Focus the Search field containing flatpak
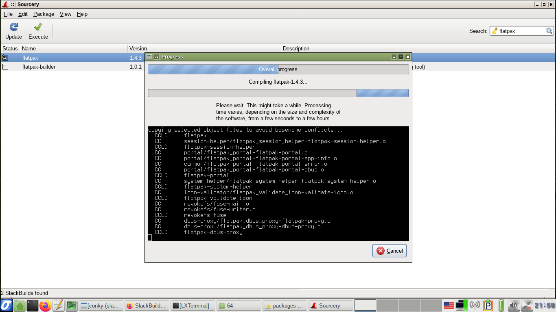This screenshot has width=556, height=312. (x=521, y=31)
